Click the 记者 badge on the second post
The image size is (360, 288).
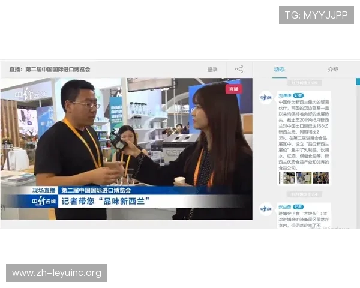pos(298,206)
